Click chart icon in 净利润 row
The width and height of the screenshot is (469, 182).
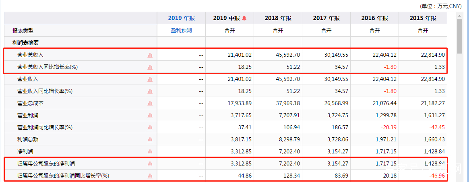pos(150,152)
